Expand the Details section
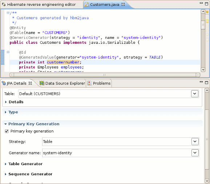Screen dimensions: 210x184 tap(5, 102)
